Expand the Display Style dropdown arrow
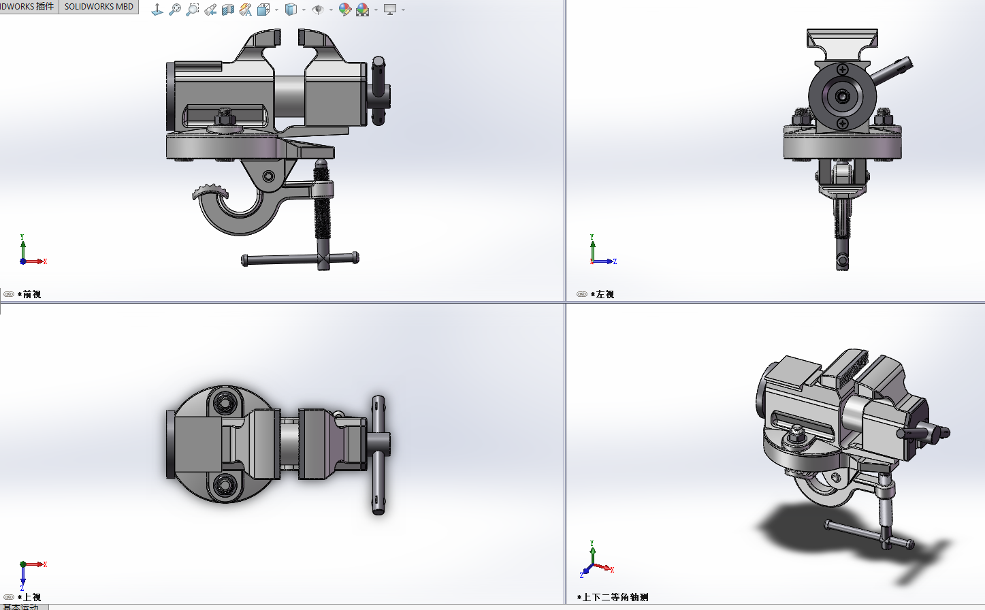Viewport: 985px width, 610px height. [304, 10]
